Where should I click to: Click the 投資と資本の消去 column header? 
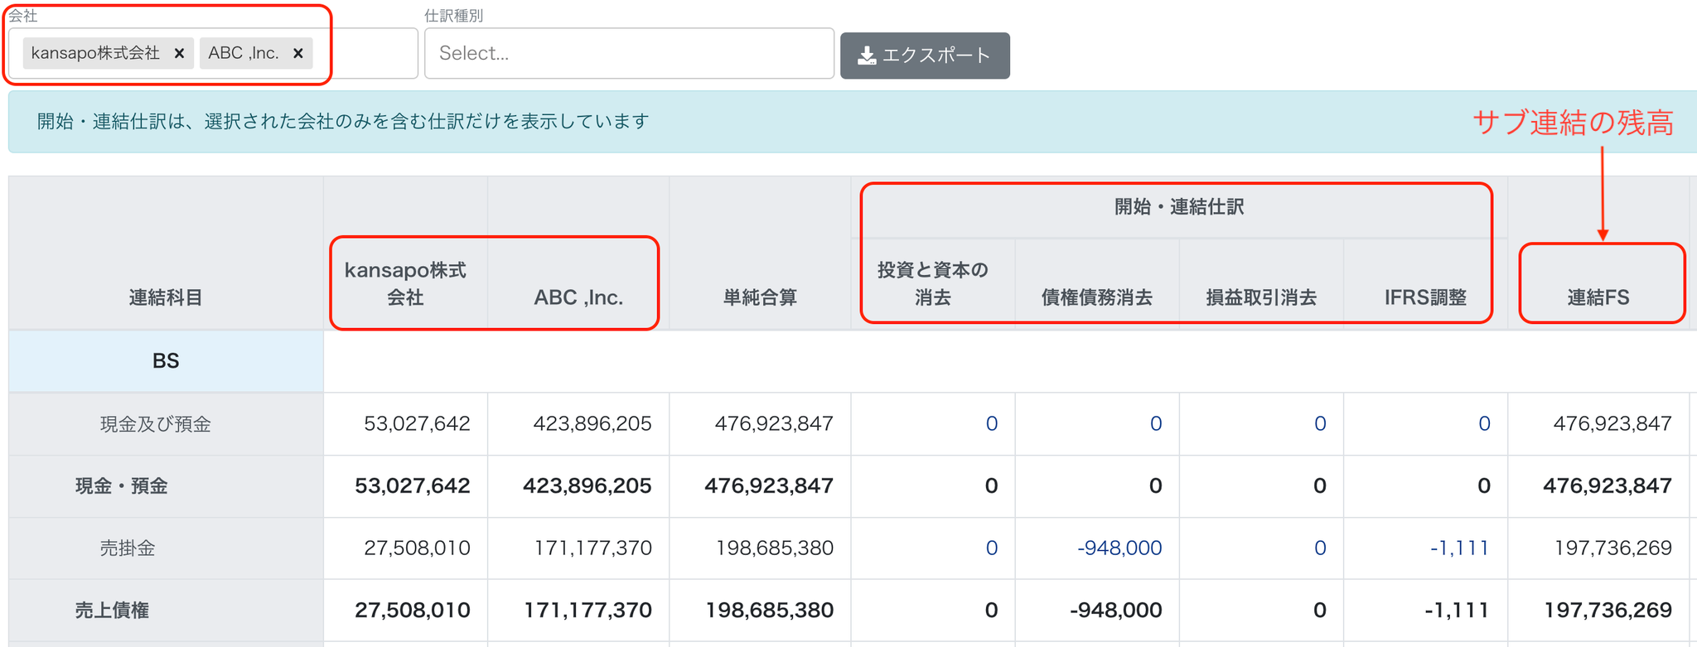point(932,283)
